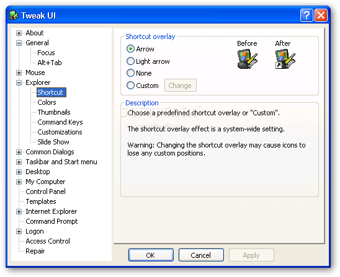Viewport: 340px width, 277px height.
Task: Click the 'Shortcut overlay' group heading
Action: 150,37
